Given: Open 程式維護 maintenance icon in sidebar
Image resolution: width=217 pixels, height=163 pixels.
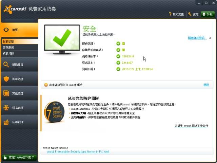Looking at the screenshot, I should tap(6, 108).
